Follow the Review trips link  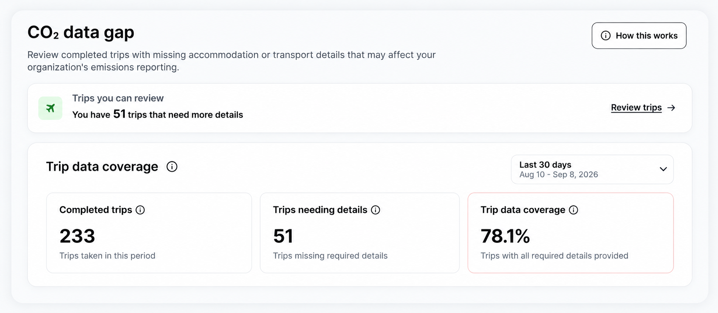pyautogui.click(x=636, y=108)
